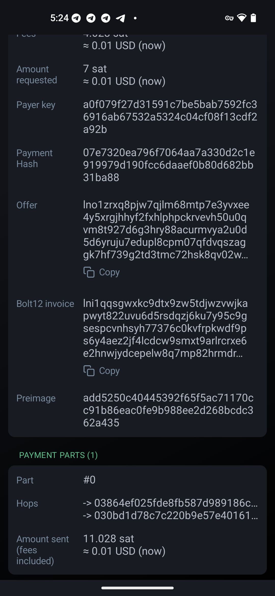Image resolution: width=275 pixels, height=596 pixels.
Task: Select the Payment Hash value
Action: (x=169, y=165)
